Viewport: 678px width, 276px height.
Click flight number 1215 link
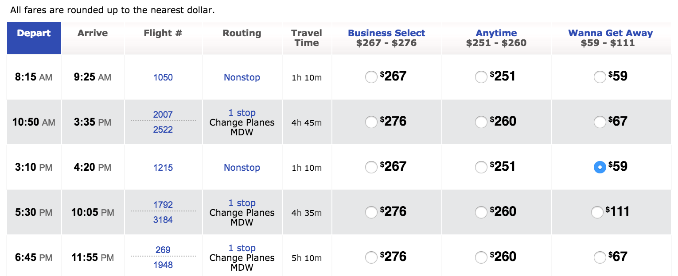coord(163,168)
